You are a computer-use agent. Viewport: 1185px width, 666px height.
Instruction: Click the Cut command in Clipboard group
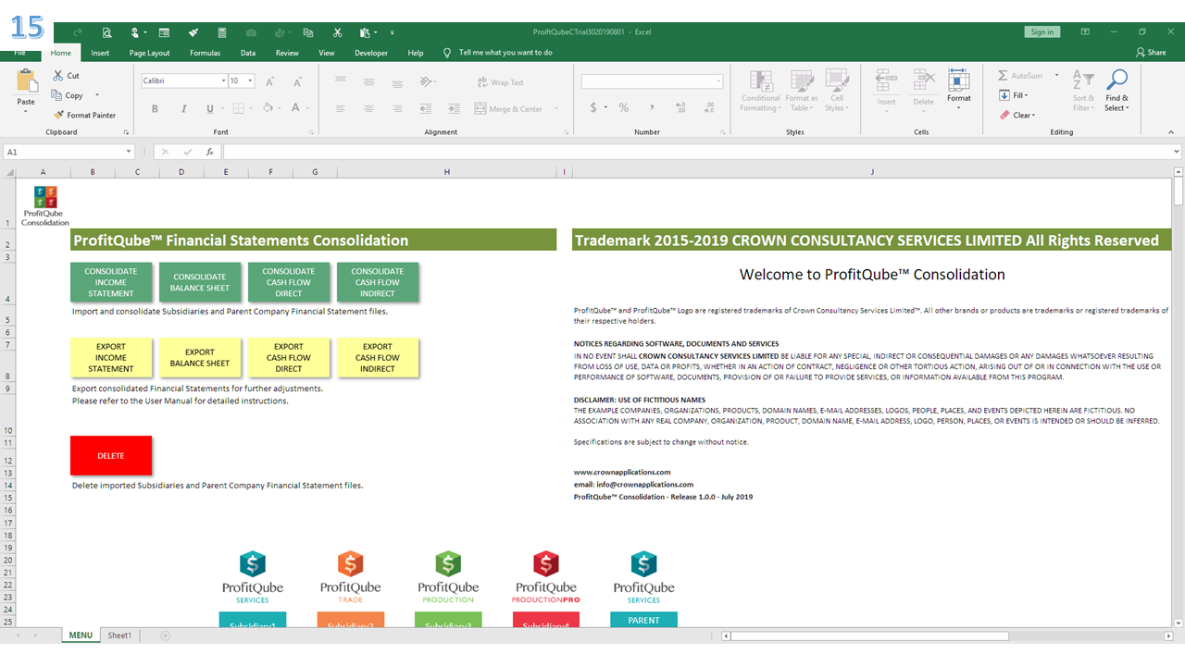[67, 76]
